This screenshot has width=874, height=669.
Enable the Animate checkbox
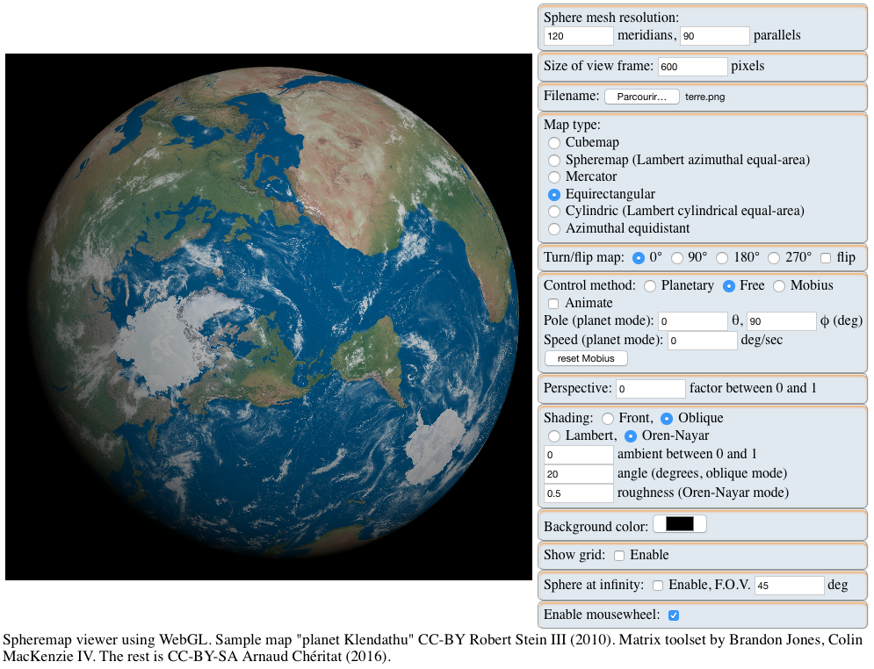553,303
